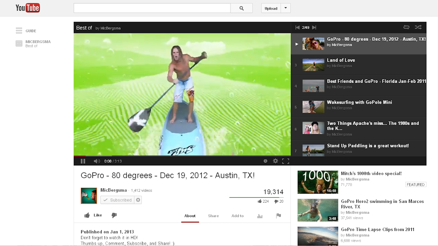This screenshot has height=246, width=438.
Task: Open GoPro Time Lapse Clips from 2011
Action: pos(378,229)
